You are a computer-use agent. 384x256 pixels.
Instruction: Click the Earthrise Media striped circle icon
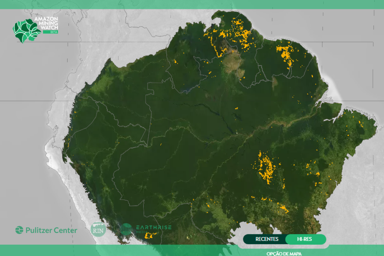[x=127, y=229]
